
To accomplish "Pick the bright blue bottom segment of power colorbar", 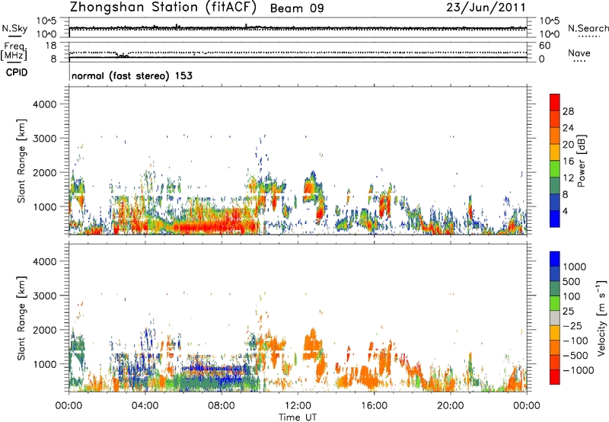I will coord(555,219).
